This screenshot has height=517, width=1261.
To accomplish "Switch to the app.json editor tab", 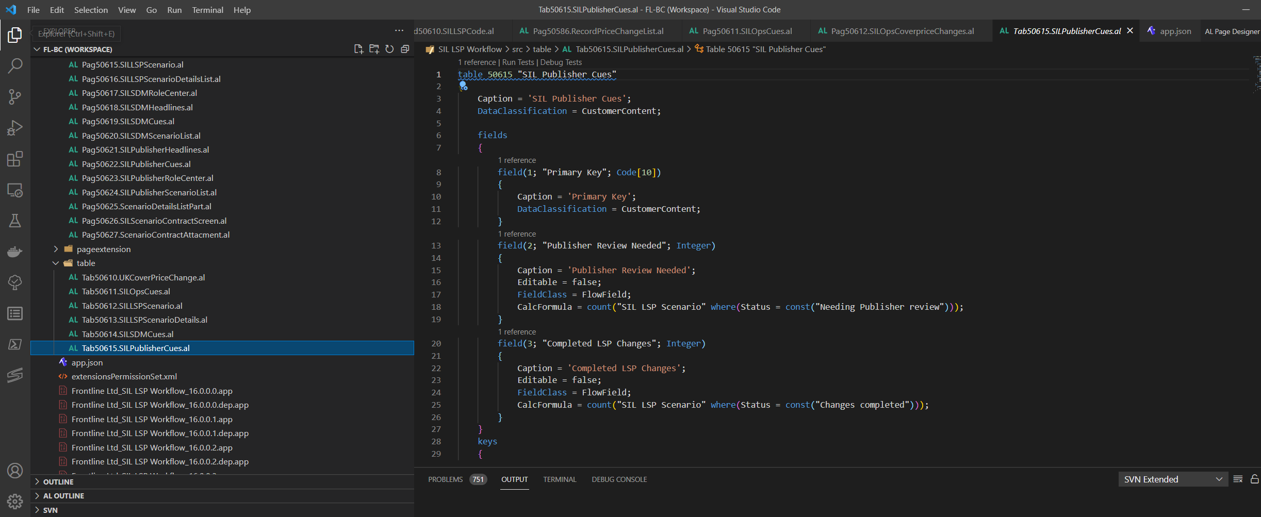I will pyautogui.click(x=1169, y=31).
